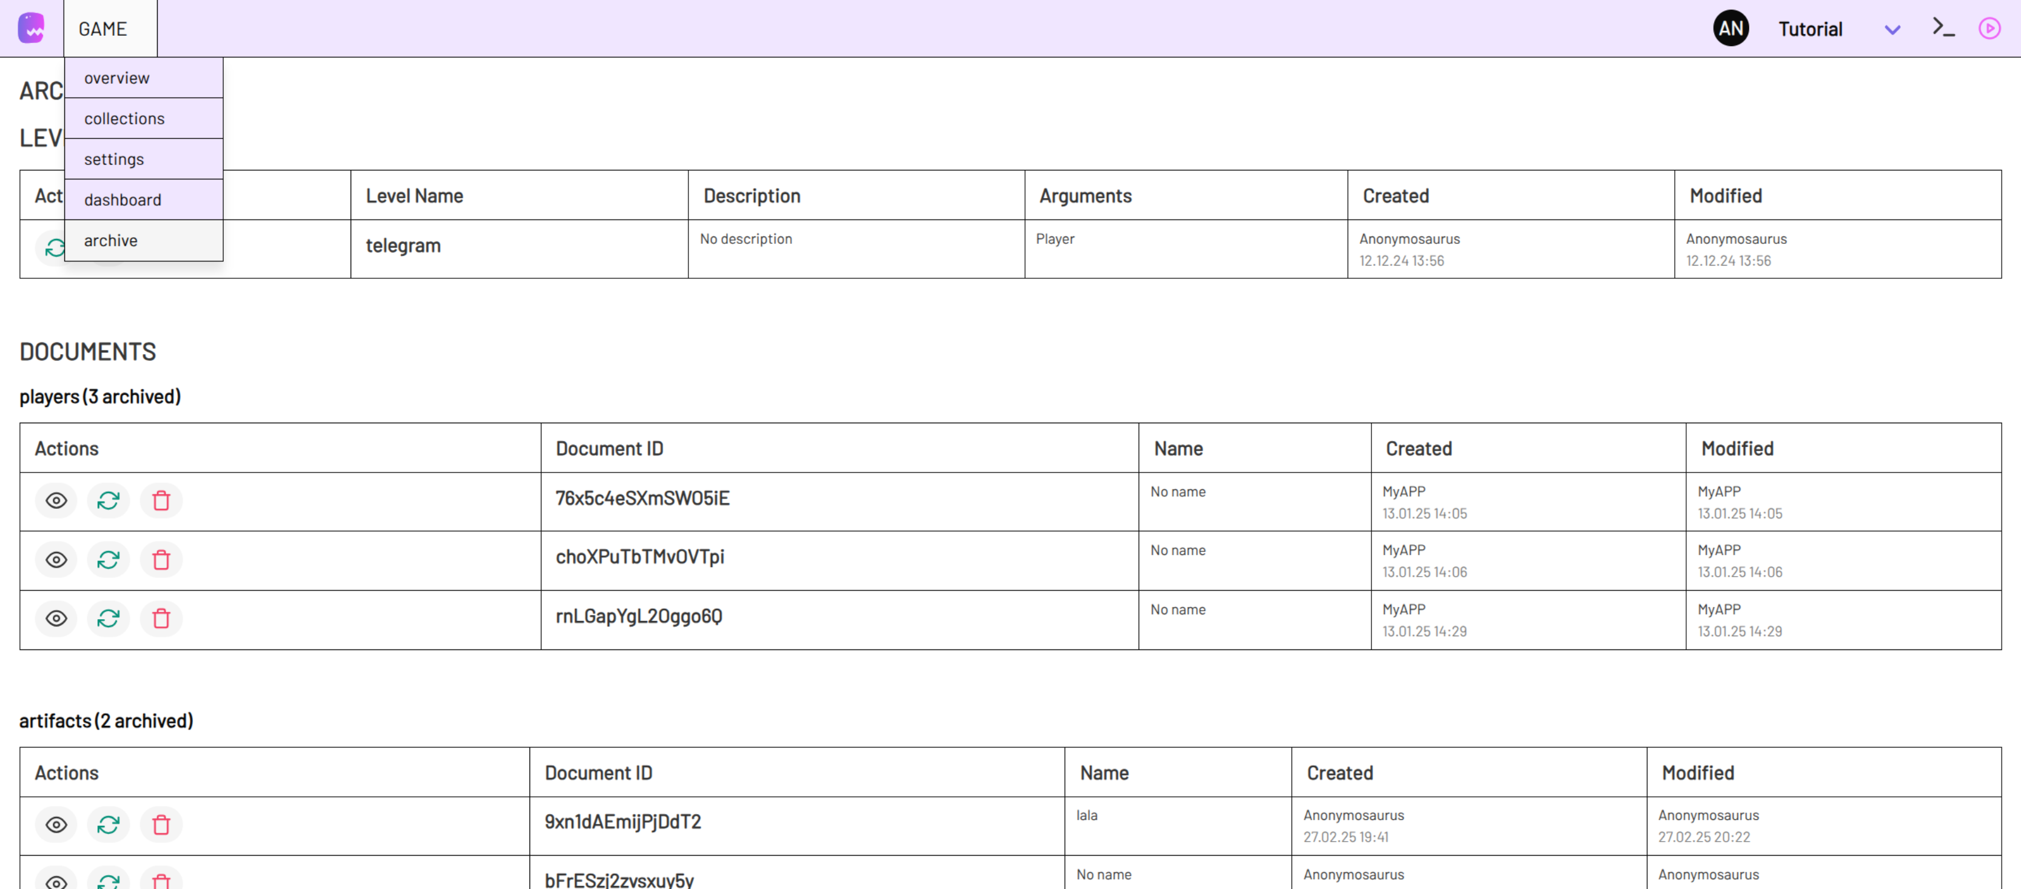The height and width of the screenshot is (889, 2021).
Task: Select collections from the GAME menu
Action: (x=125, y=118)
